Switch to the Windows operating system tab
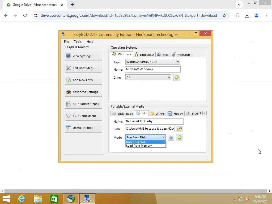Viewport: 272px width, 204px height. pos(122,54)
